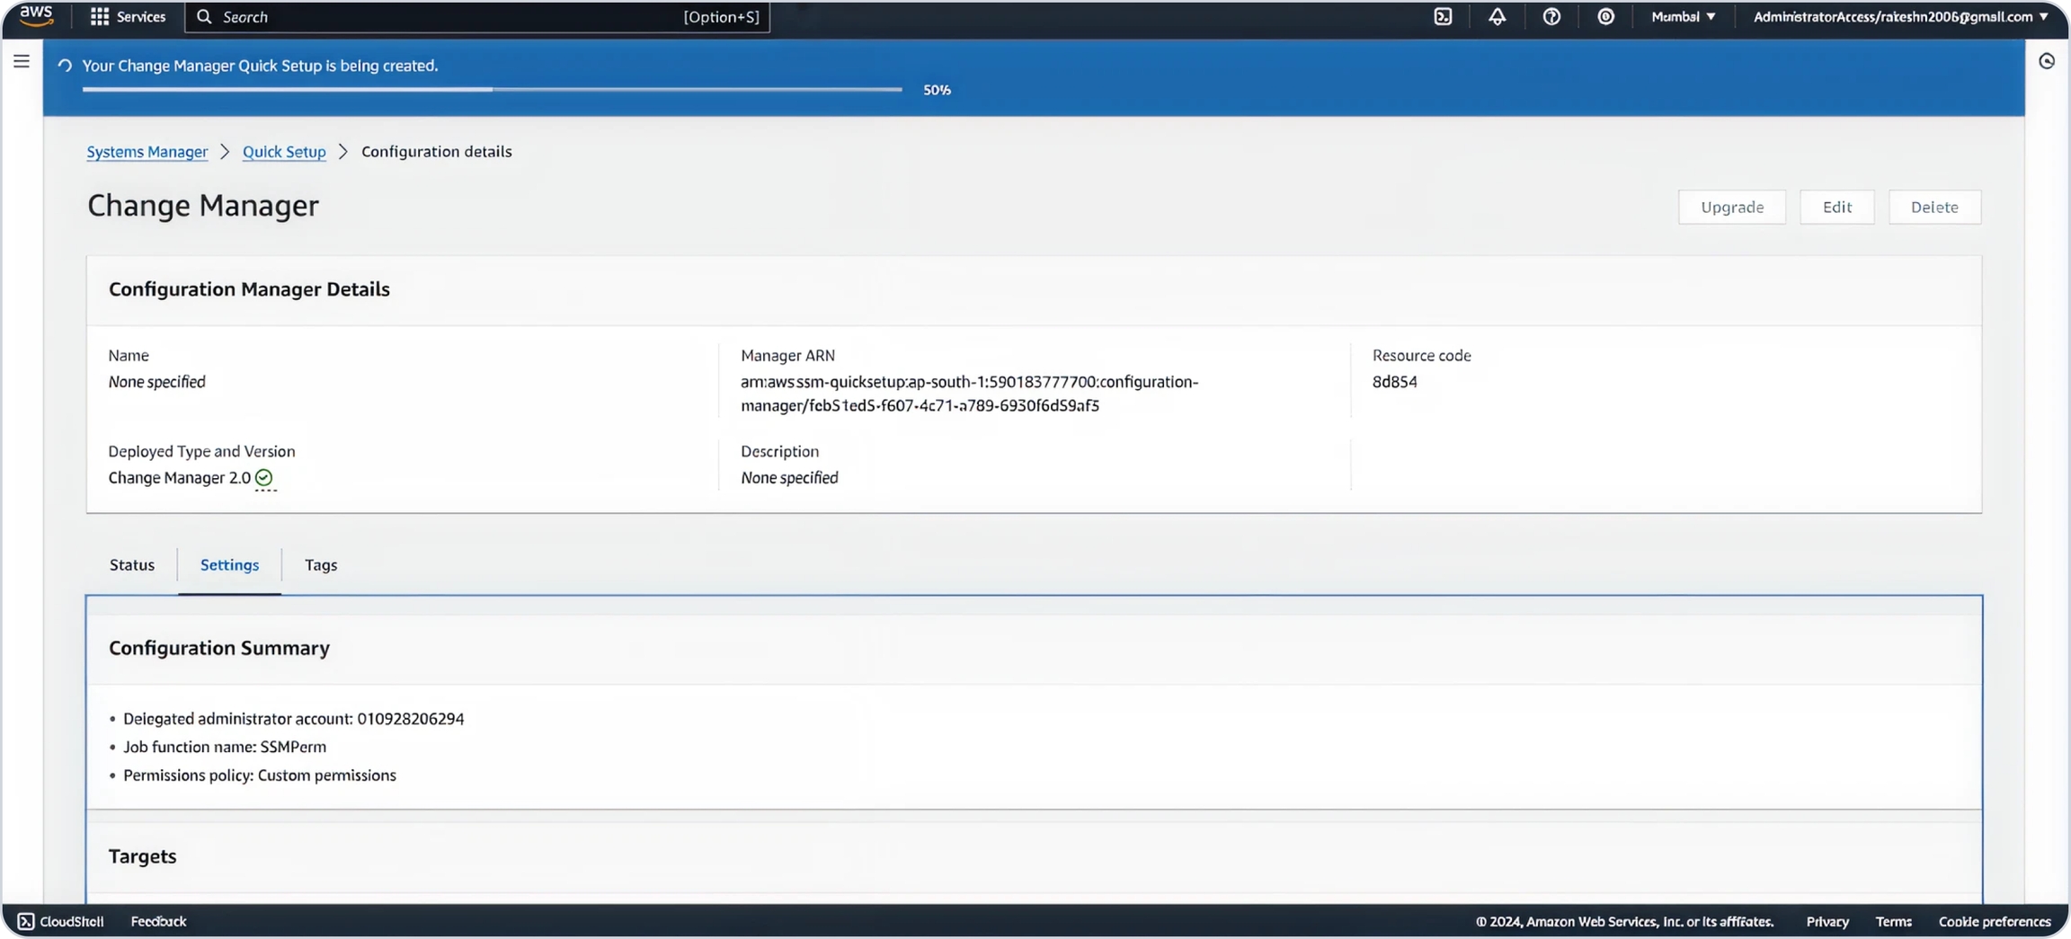The height and width of the screenshot is (939, 2071).
Task: Switch to the Status tab
Action: click(x=132, y=565)
